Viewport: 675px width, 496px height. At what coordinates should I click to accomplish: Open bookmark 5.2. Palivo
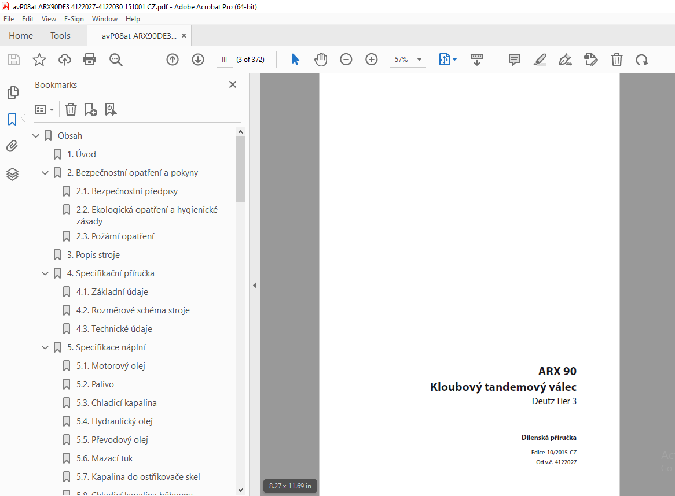click(x=95, y=384)
